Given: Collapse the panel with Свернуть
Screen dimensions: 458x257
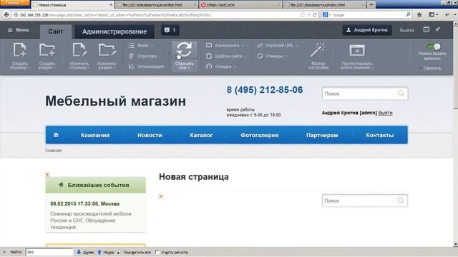Looking at the screenshot, I should [x=430, y=69].
